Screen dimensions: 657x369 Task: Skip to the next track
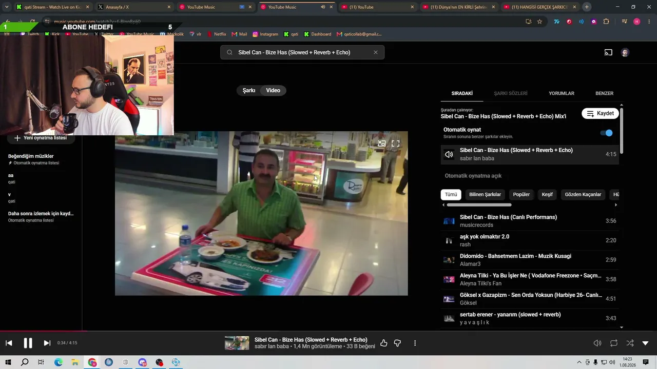point(47,343)
